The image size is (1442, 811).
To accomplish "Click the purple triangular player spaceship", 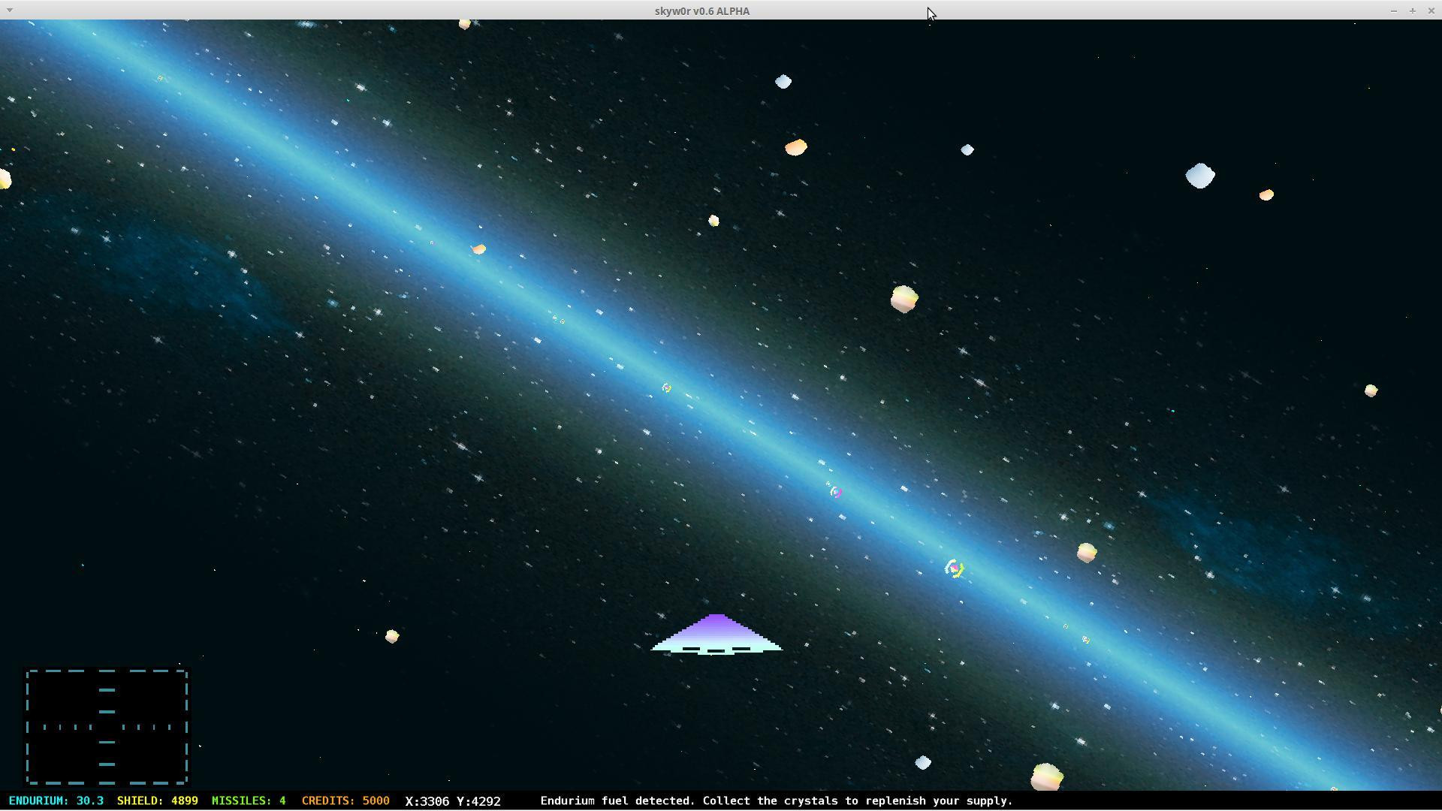I will [x=716, y=635].
